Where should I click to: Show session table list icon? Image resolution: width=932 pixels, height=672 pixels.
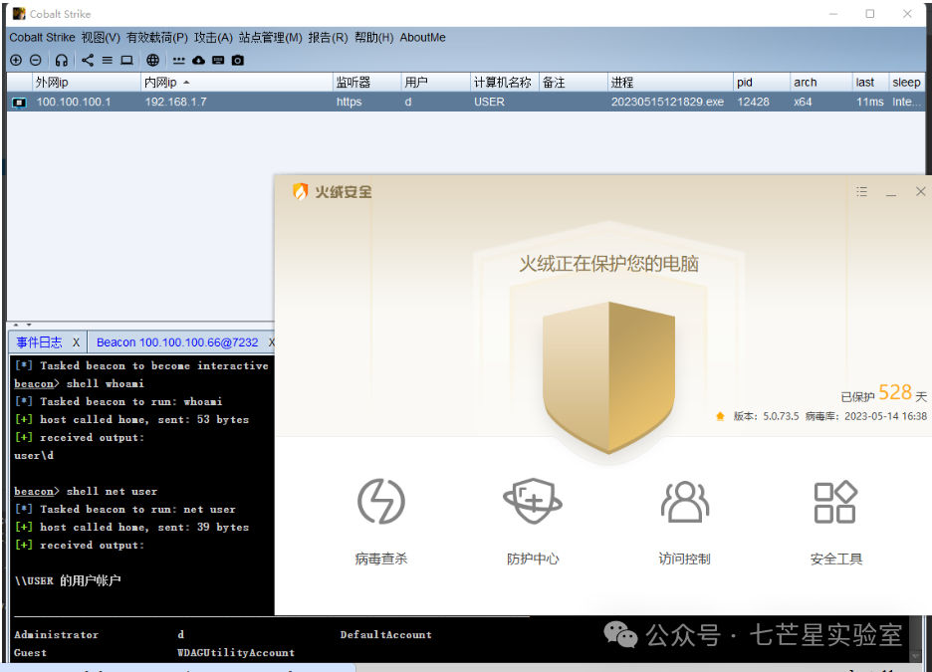point(107,60)
